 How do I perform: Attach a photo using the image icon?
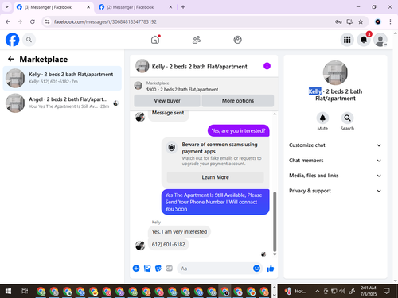point(147,269)
